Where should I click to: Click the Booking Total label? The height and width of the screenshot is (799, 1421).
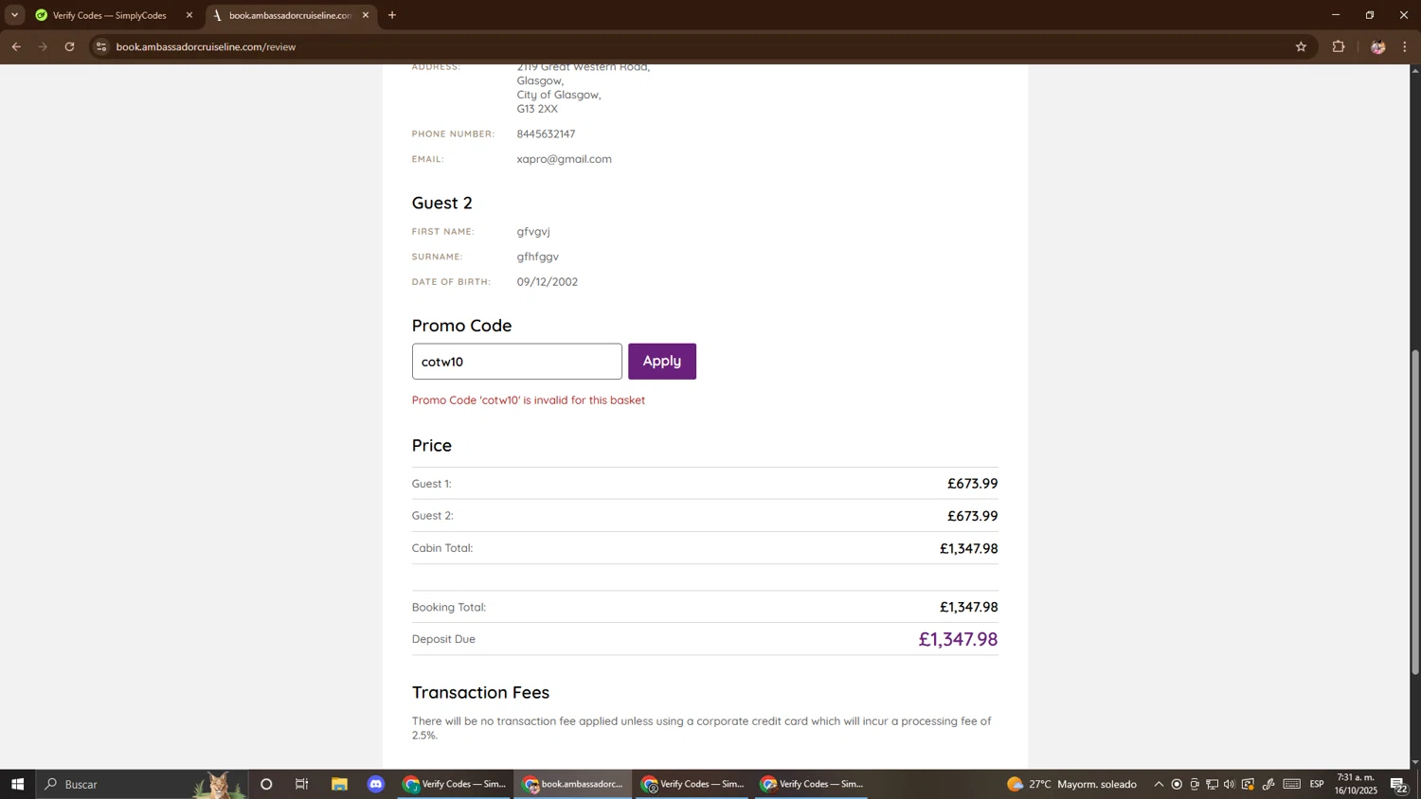(449, 608)
